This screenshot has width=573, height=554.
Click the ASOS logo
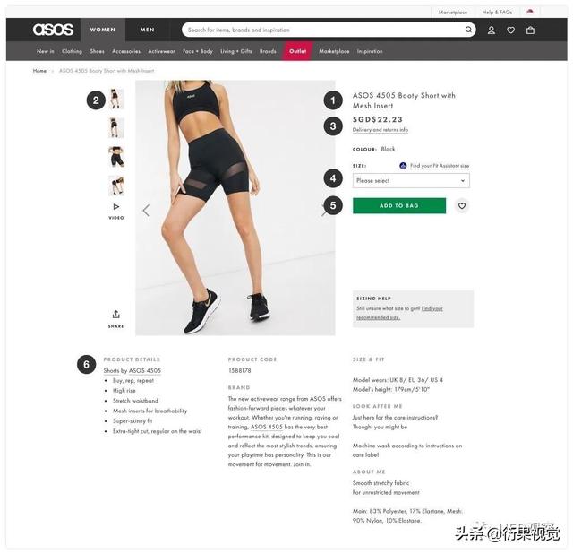coord(54,30)
